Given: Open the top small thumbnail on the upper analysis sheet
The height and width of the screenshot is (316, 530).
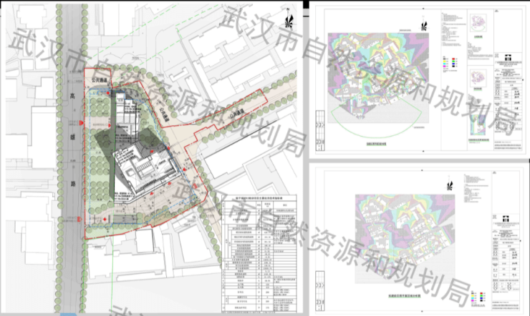Looking at the screenshot, I should (478, 23).
